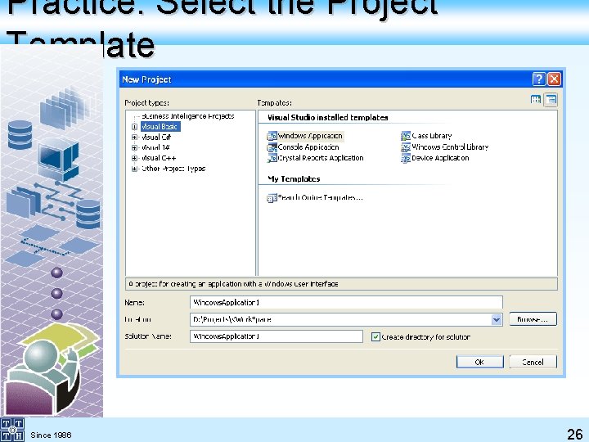The height and width of the screenshot is (442, 589).
Task: Switch templates to small icons view
Action: click(x=551, y=100)
